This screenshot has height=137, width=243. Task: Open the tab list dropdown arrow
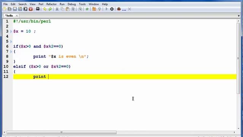pyautogui.click(x=239, y=16)
